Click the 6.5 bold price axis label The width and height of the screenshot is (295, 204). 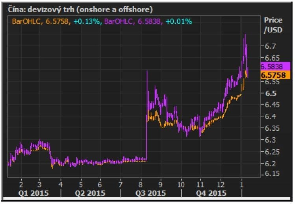(271, 93)
